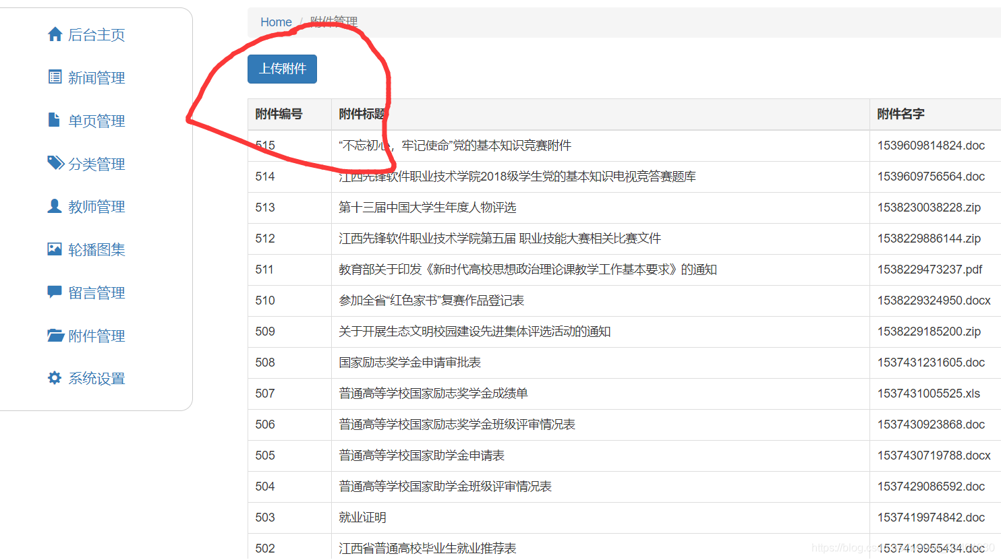The image size is (1001, 560).
Task: Open 后台主页 in the sidebar
Action: pyautogui.click(x=96, y=35)
